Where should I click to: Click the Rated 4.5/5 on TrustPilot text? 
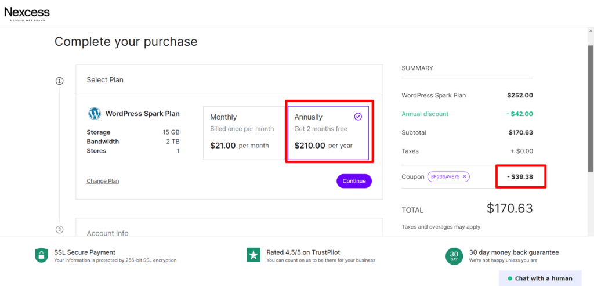303,252
